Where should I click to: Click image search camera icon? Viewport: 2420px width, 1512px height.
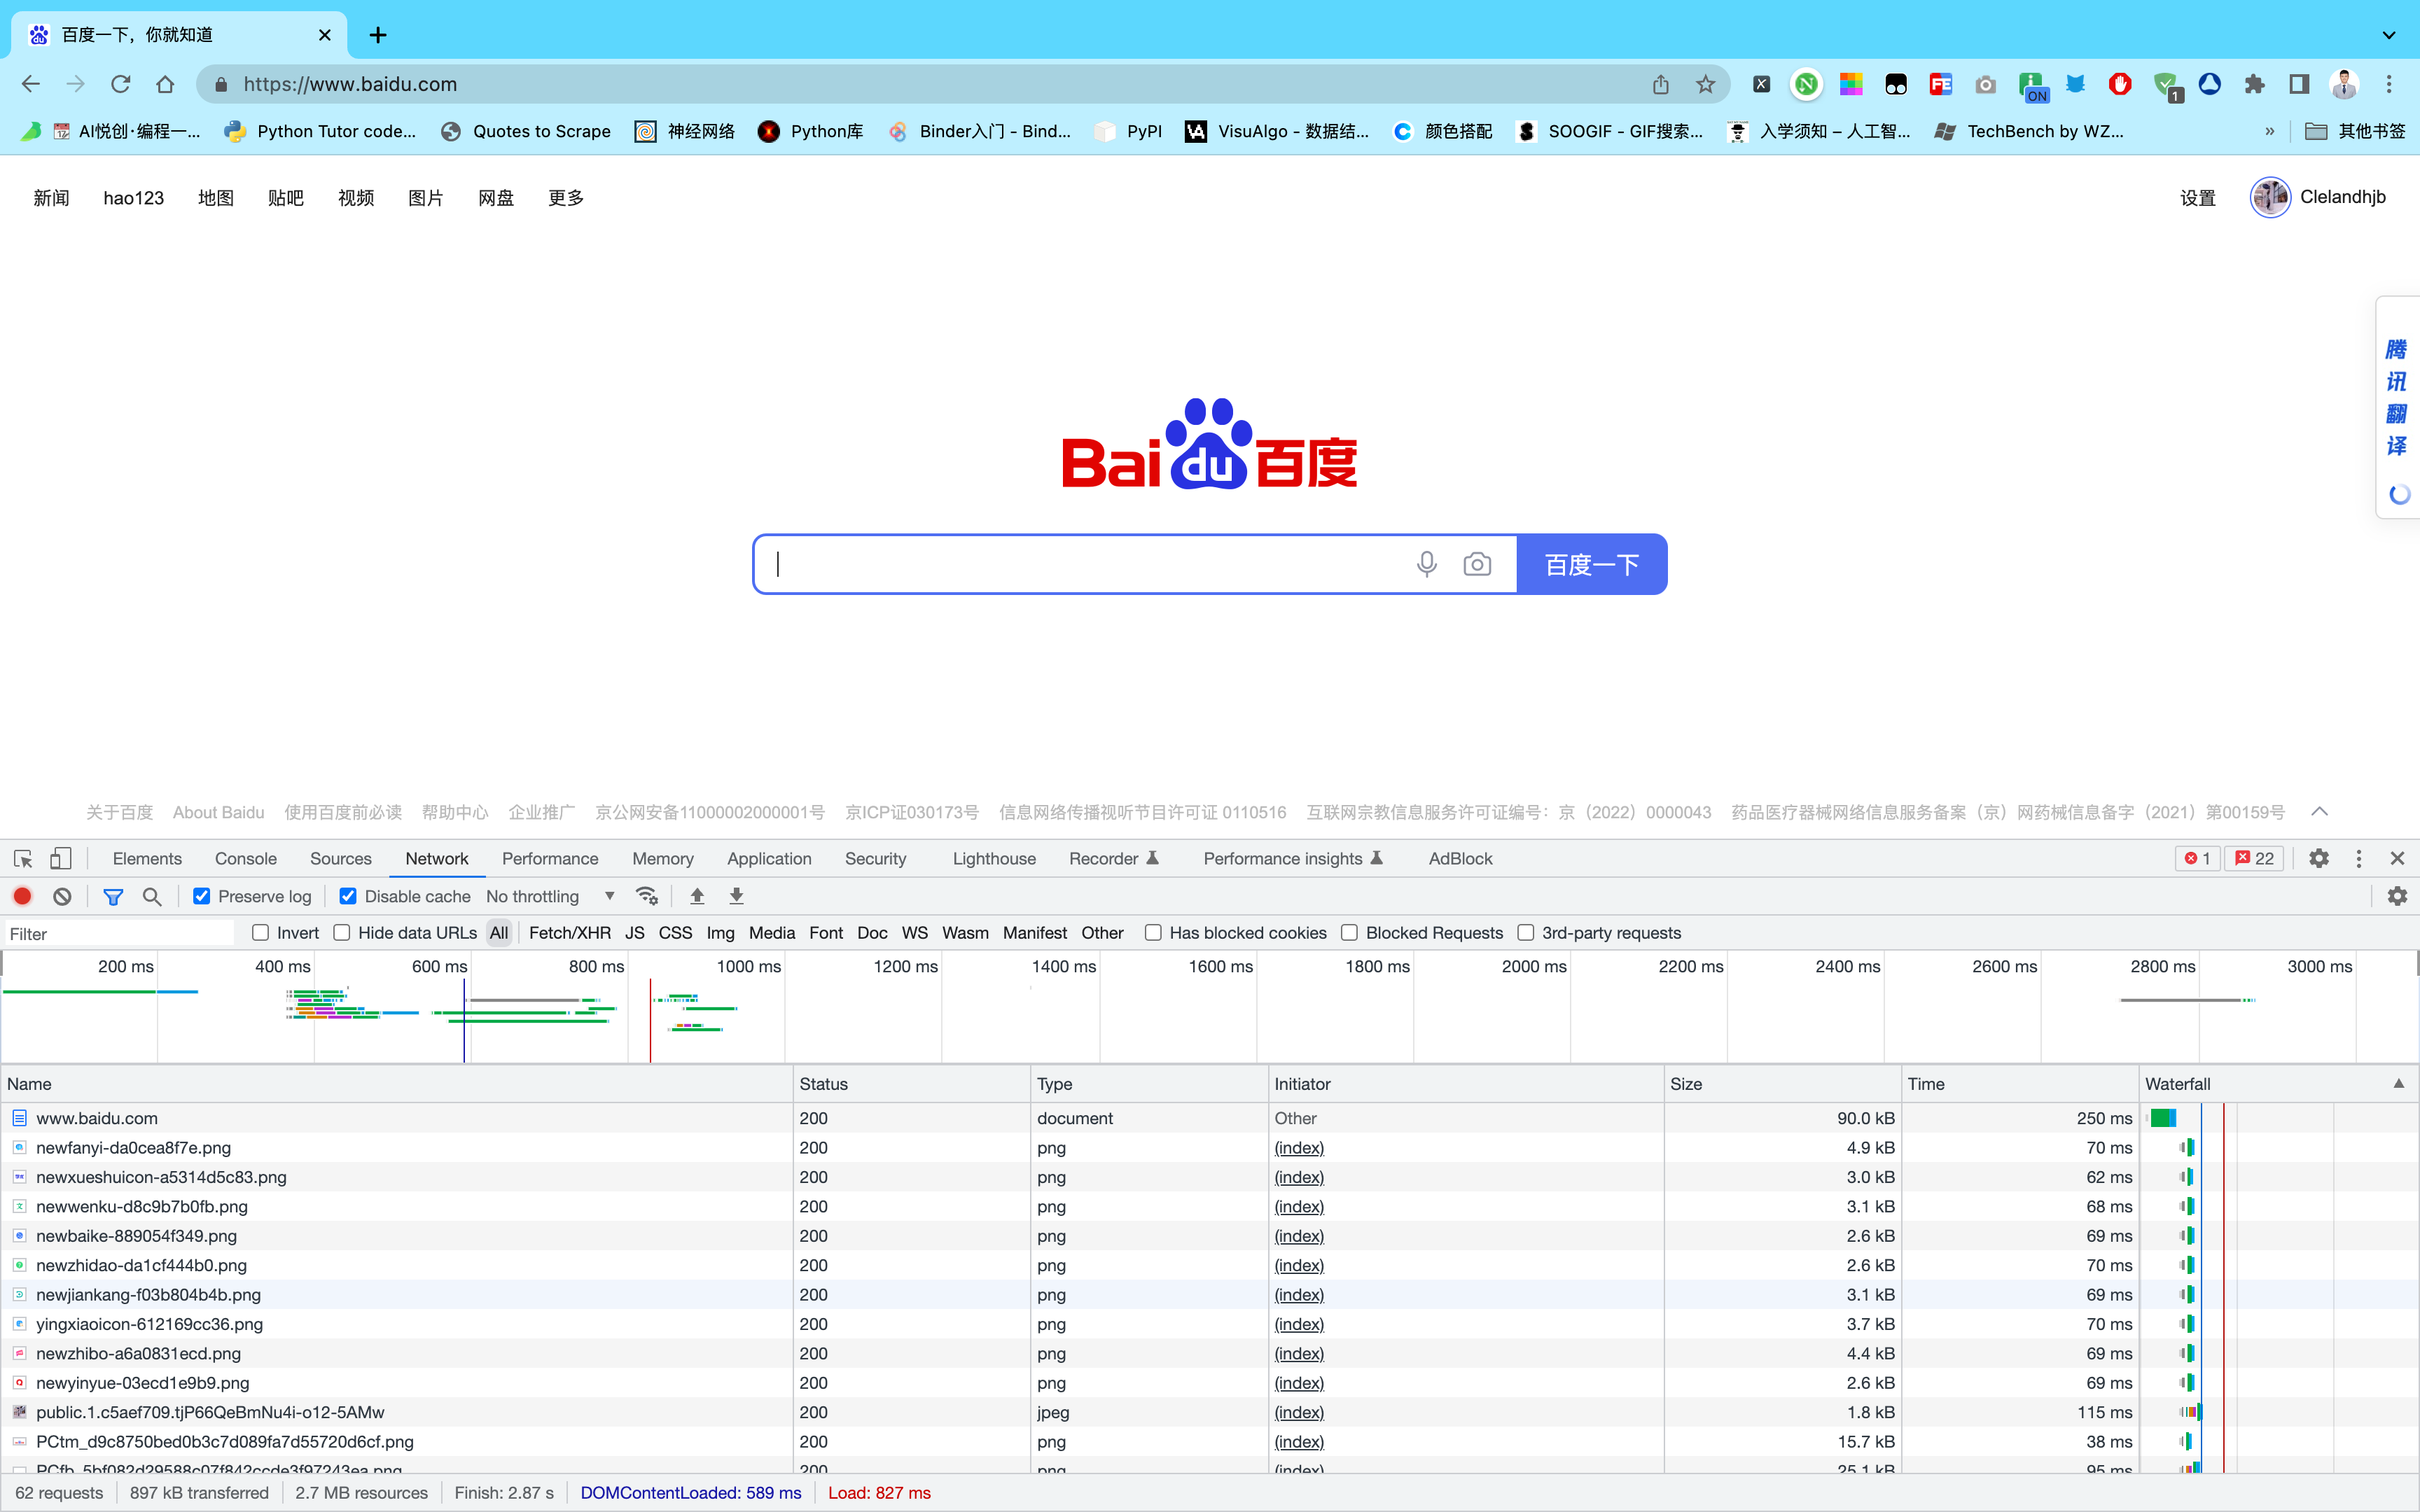(x=1477, y=564)
